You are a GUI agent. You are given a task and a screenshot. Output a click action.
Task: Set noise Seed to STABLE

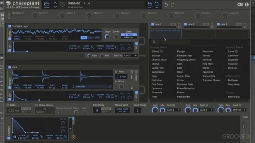click(x=129, y=35)
